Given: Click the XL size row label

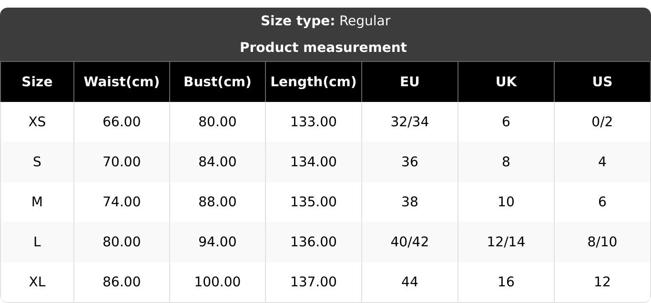Looking at the screenshot, I should [x=37, y=282].
